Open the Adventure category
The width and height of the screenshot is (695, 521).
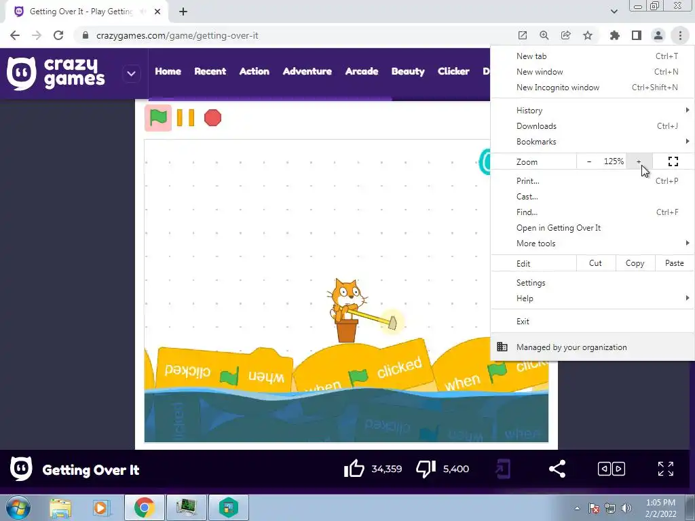click(x=307, y=71)
